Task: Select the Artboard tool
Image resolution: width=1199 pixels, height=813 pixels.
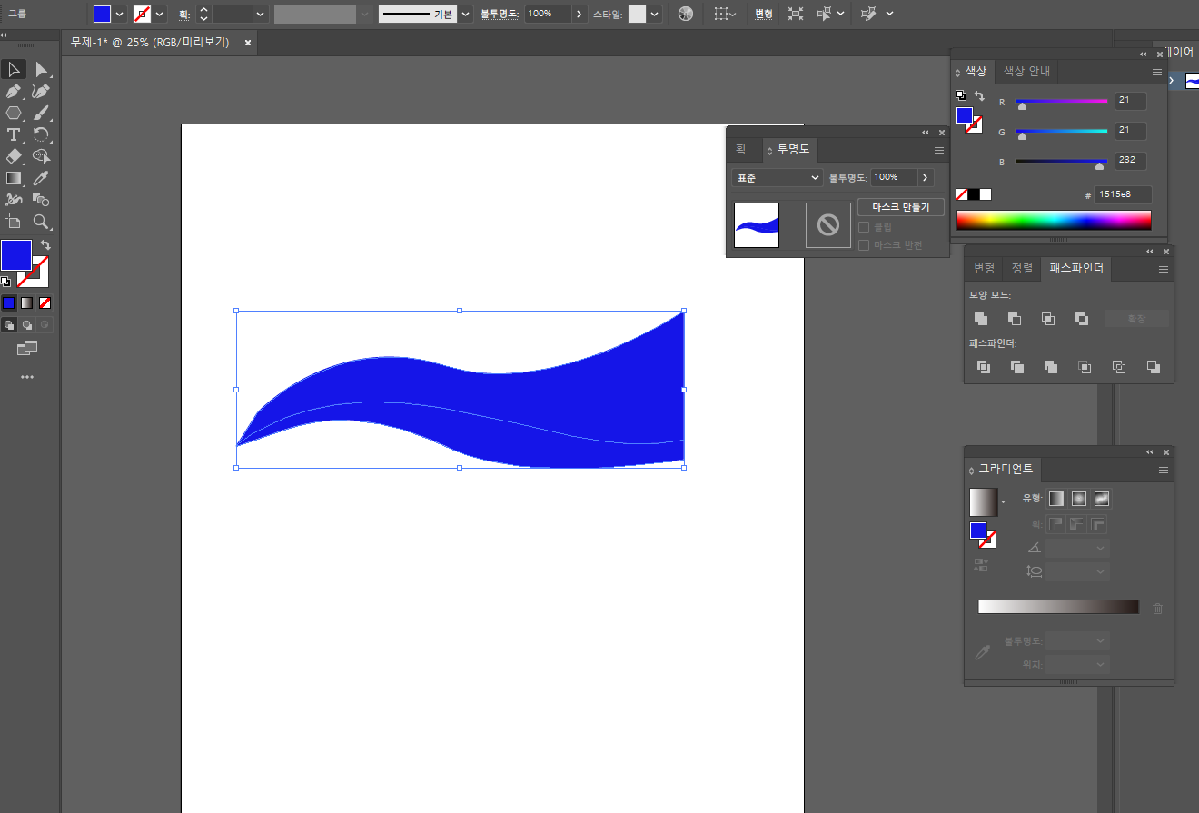Action: point(14,222)
